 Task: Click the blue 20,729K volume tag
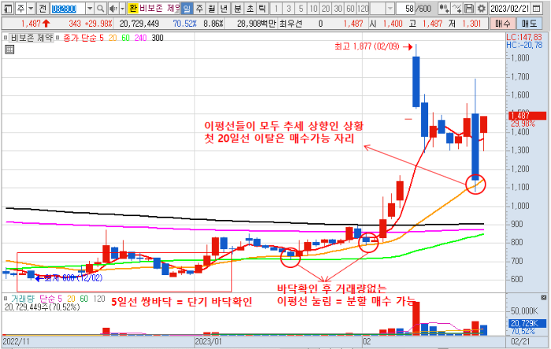click(527, 323)
